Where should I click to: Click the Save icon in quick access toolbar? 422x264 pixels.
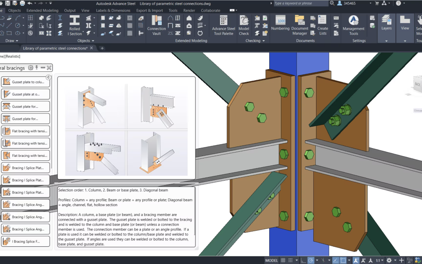tap(7, 3)
